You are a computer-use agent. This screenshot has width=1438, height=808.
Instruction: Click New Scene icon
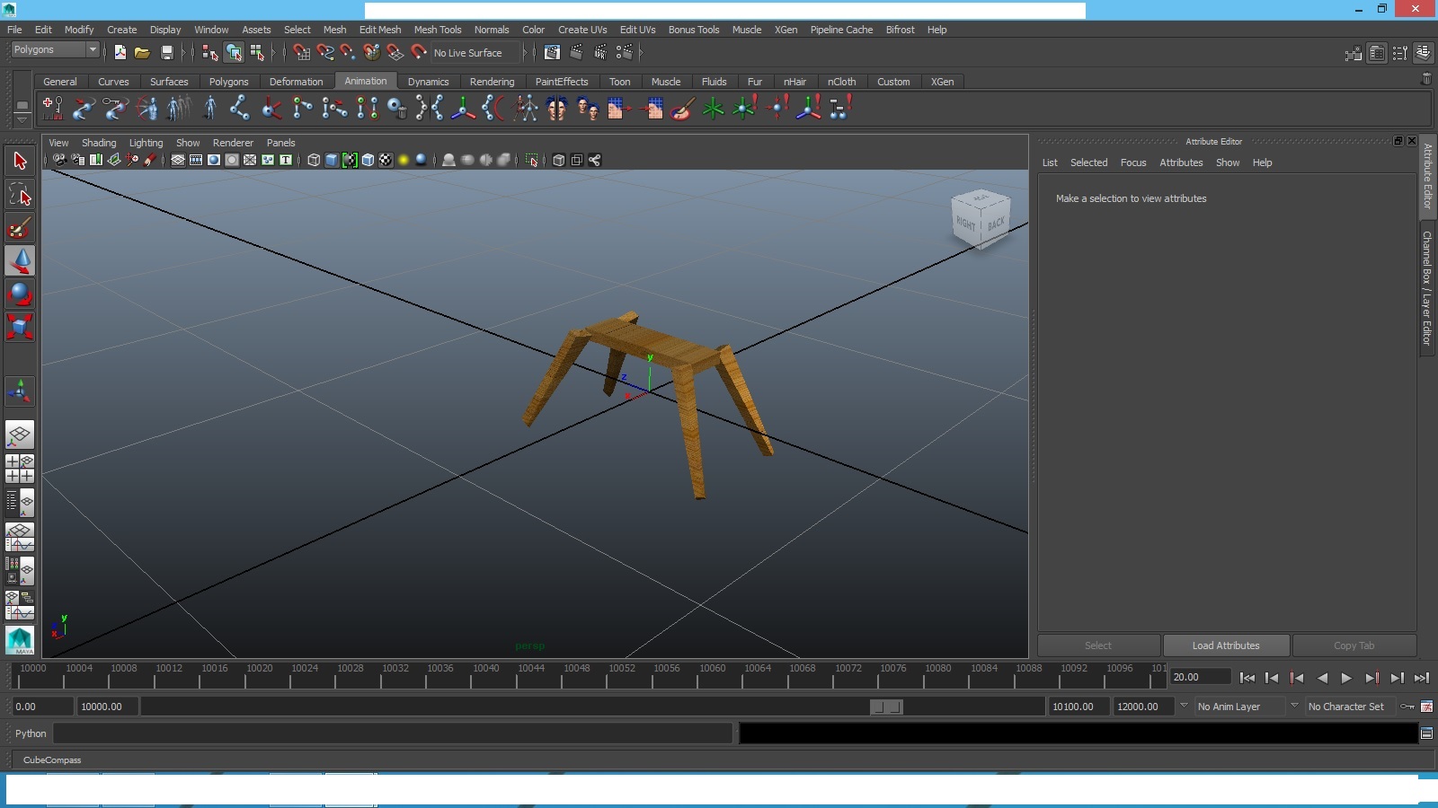tap(120, 53)
